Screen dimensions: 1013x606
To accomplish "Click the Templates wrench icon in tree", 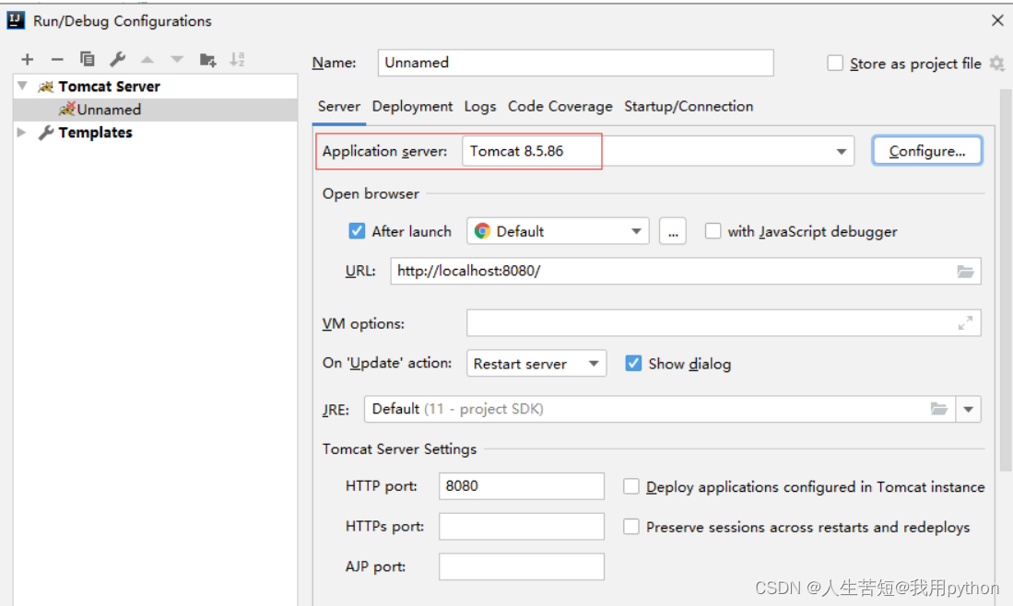I will click(45, 133).
